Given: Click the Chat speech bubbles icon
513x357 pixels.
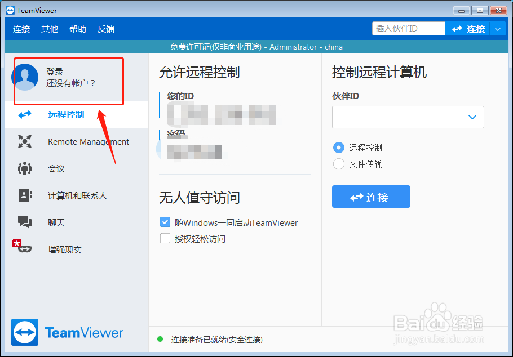Looking at the screenshot, I should coord(25,222).
